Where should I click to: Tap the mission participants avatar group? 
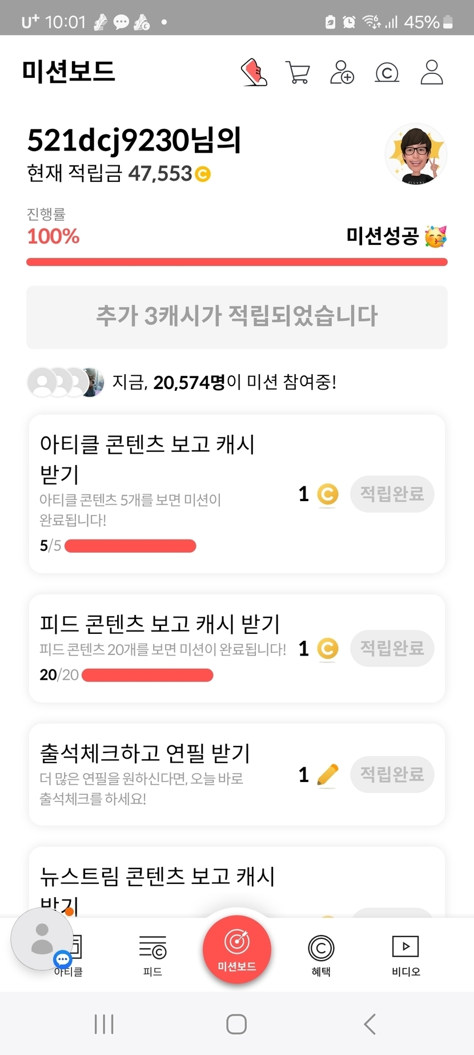tap(66, 382)
